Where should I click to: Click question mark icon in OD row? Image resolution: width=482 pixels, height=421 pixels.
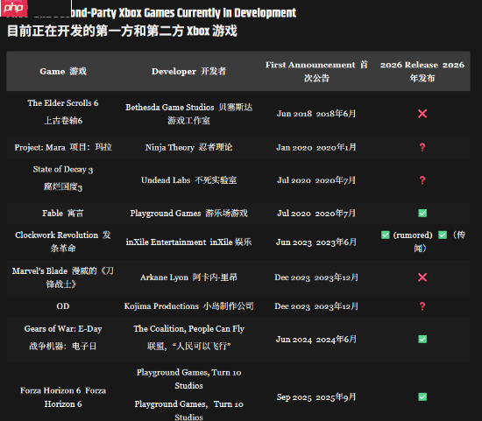422,306
